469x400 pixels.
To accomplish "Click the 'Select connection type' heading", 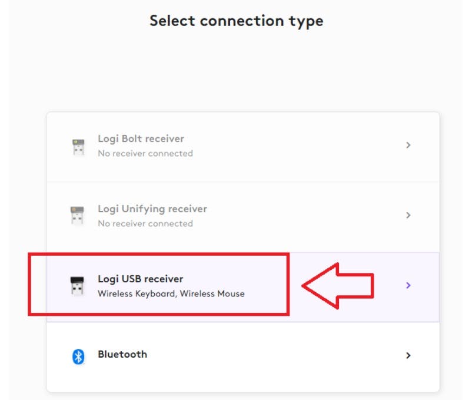I will click(x=236, y=21).
